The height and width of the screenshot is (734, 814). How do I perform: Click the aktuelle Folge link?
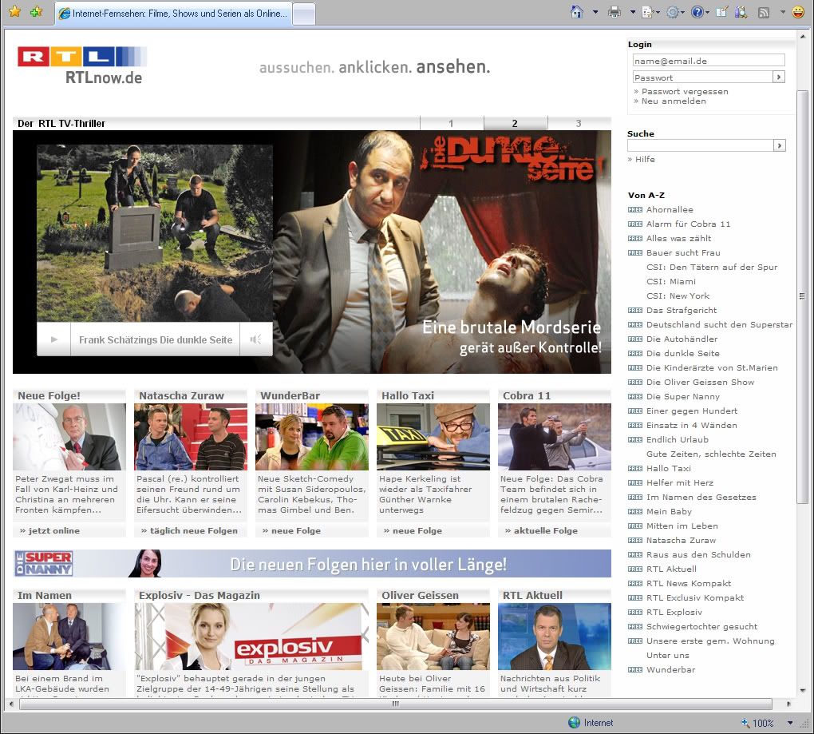546,531
